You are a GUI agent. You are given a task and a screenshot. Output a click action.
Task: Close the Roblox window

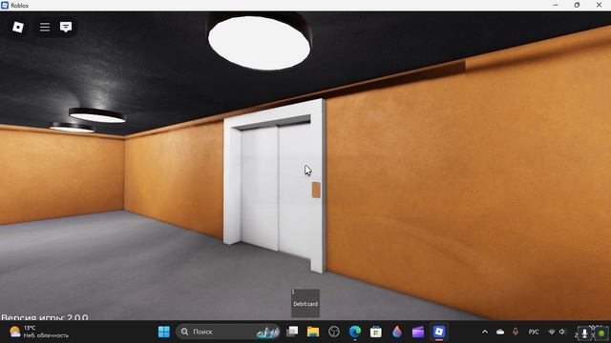599,5
